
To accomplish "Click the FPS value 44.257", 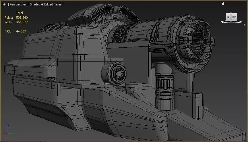I will click(21, 31).
